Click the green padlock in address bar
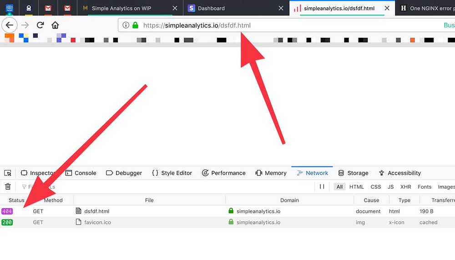Image resolution: width=455 pixels, height=260 pixels. point(135,25)
